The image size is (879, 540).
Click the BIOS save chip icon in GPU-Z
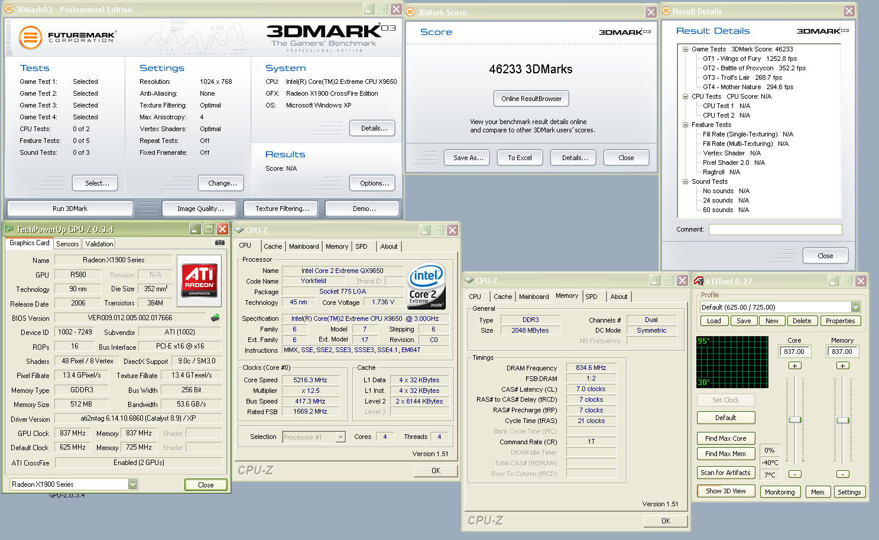click(x=215, y=318)
